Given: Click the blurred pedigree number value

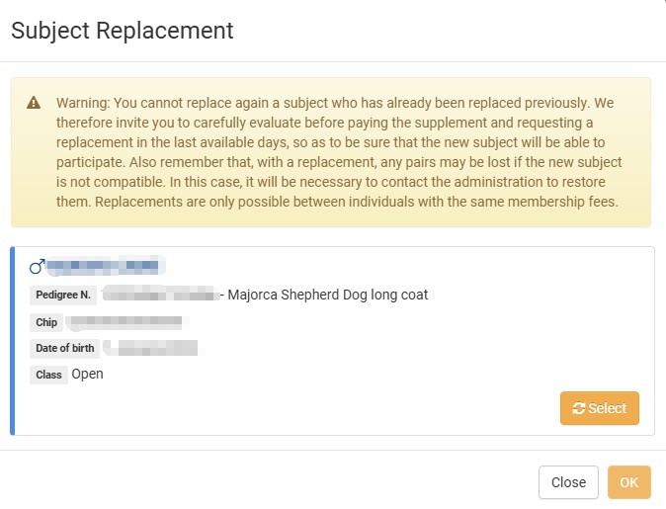Looking at the screenshot, I should [160, 295].
